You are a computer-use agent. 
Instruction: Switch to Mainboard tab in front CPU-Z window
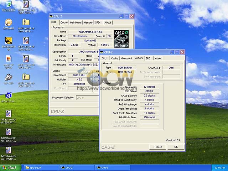126,58
